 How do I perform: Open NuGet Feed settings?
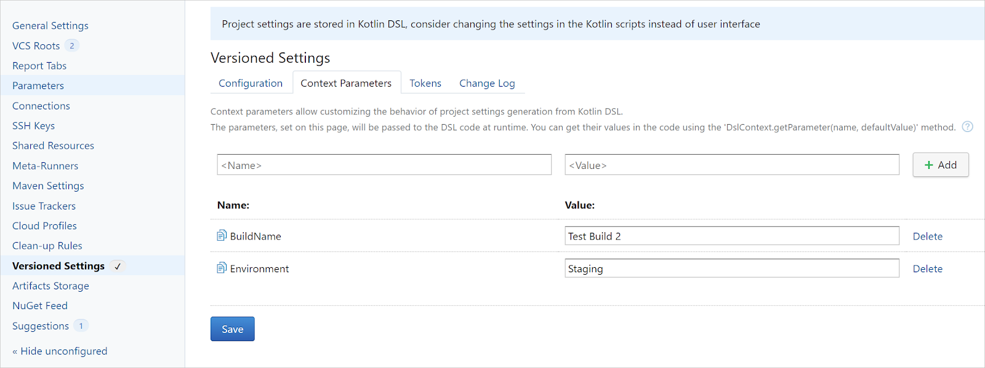40,305
